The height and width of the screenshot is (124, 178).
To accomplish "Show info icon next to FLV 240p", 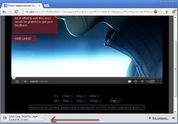I will pos(71,96).
